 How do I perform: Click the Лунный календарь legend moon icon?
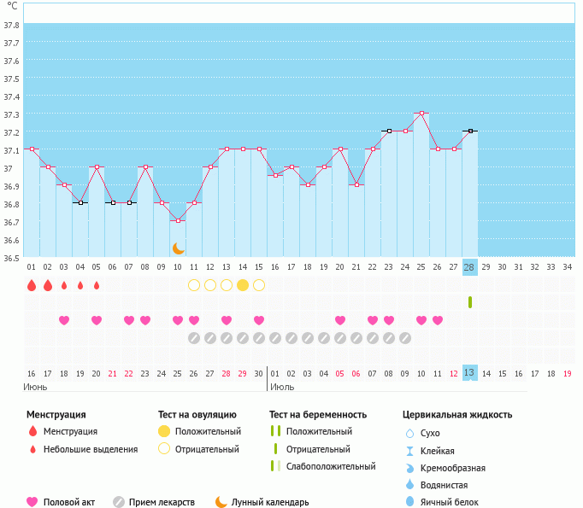pyautogui.click(x=221, y=502)
